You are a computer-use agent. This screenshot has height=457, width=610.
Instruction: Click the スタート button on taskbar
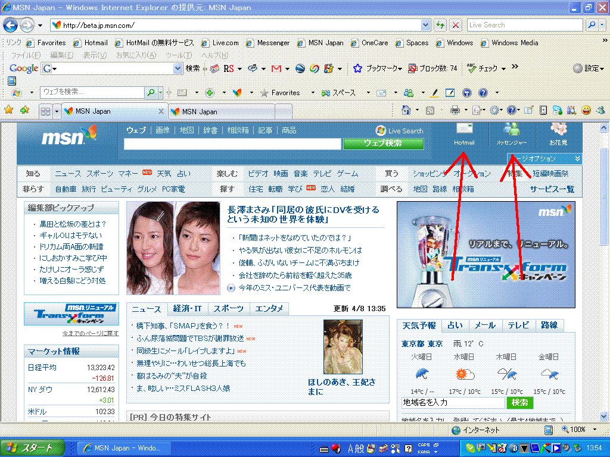[x=32, y=448]
